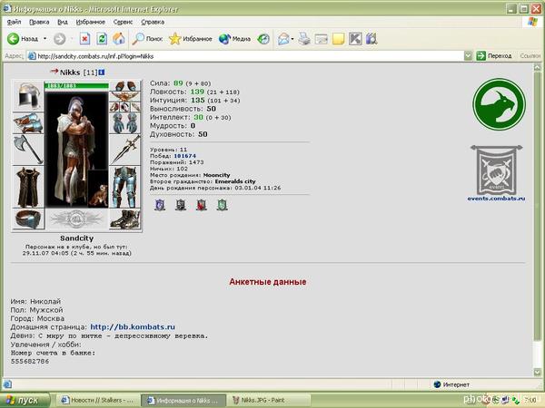Stop page loading with red X icon

[84, 38]
